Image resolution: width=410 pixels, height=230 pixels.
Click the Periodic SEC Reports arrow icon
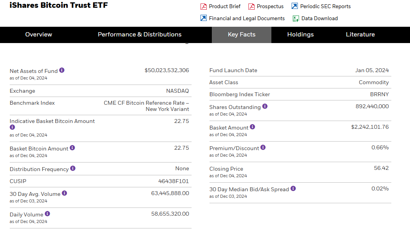pyautogui.click(x=295, y=6)
